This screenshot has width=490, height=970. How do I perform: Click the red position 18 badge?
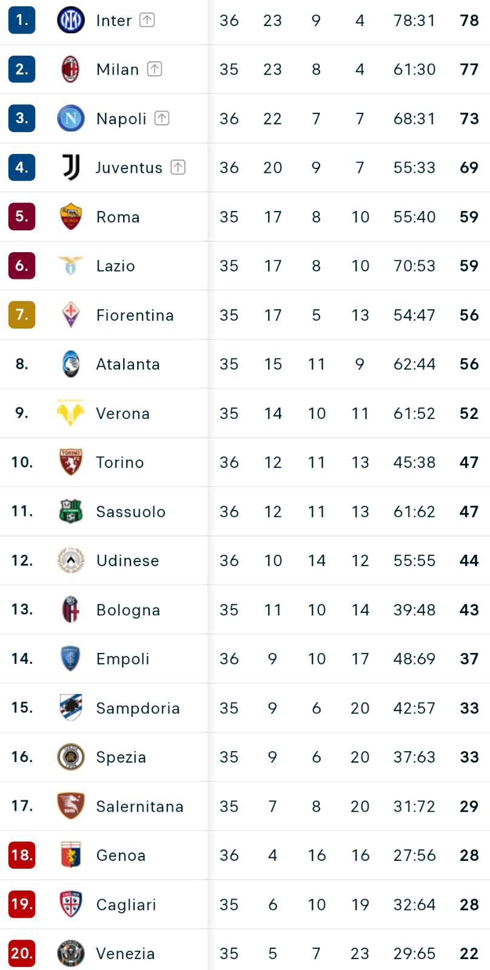pos(22,855)
